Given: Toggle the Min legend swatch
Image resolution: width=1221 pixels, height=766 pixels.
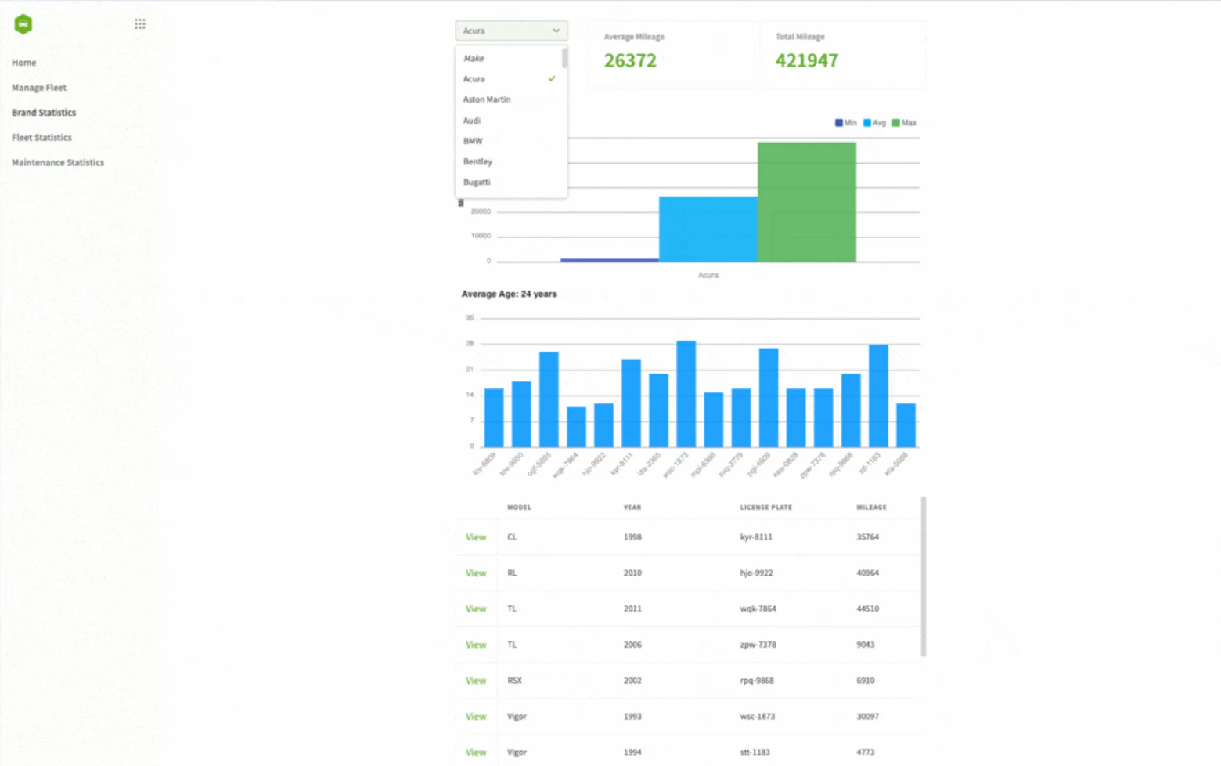Looking at the screenshot, I should [839, 123].
